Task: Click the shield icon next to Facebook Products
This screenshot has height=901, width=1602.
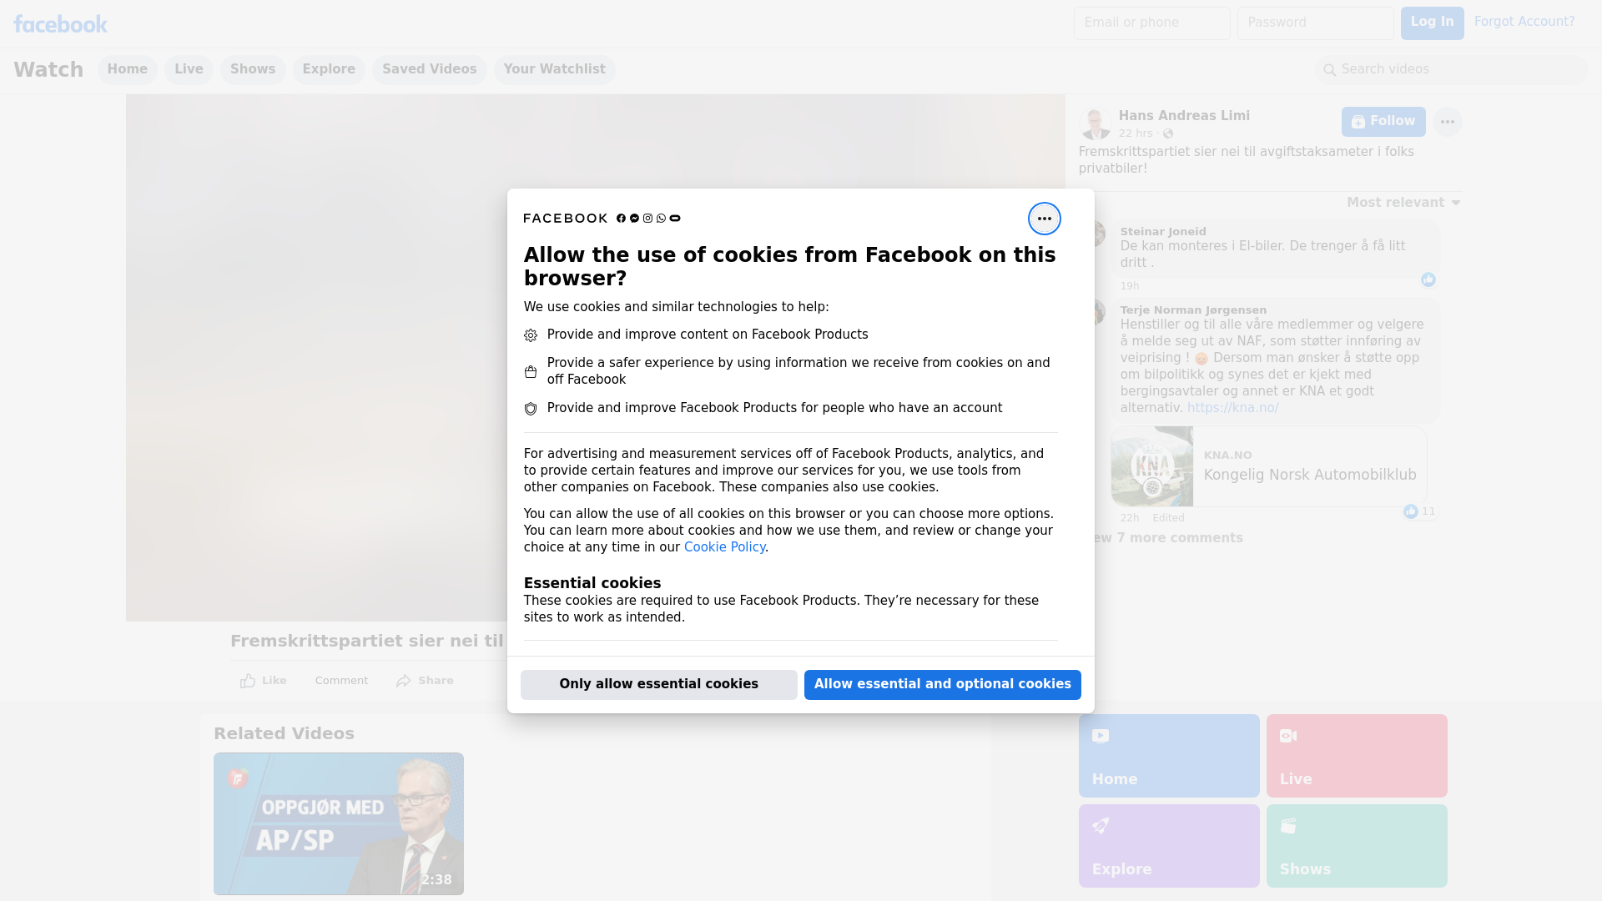Action: coord(531,409)
